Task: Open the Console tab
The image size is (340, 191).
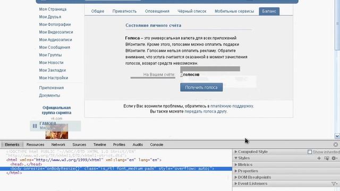Action: (157, 144)
